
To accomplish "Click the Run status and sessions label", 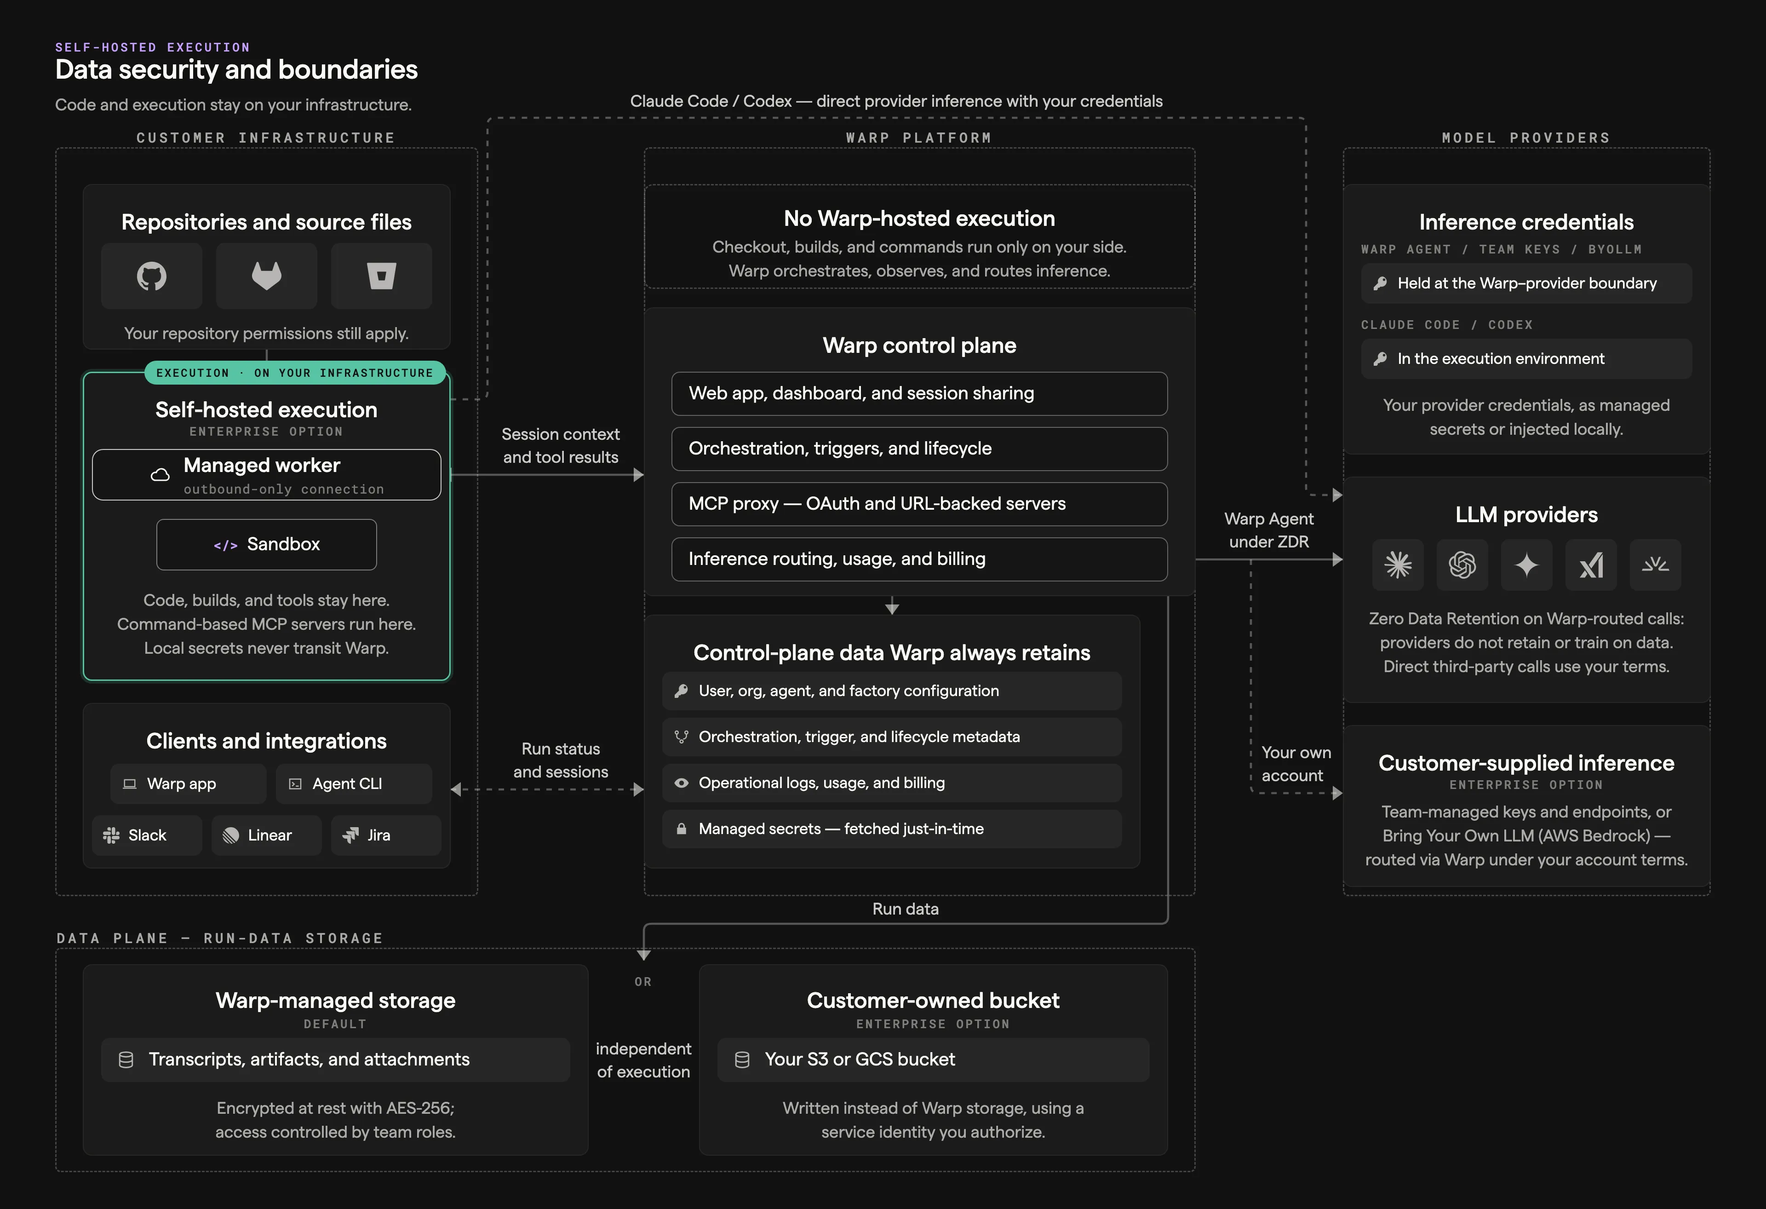I will tap(561, 761).
